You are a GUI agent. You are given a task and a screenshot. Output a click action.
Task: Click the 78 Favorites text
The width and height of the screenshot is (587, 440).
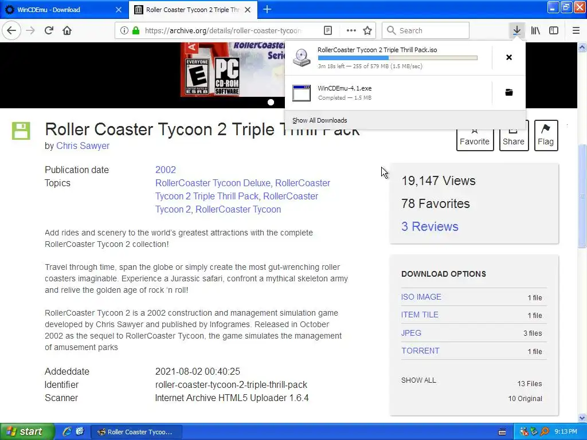(436, 203)
